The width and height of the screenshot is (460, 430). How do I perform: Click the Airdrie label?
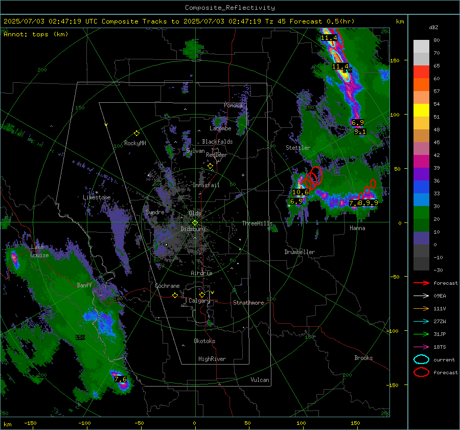click(x=201, y=273)
